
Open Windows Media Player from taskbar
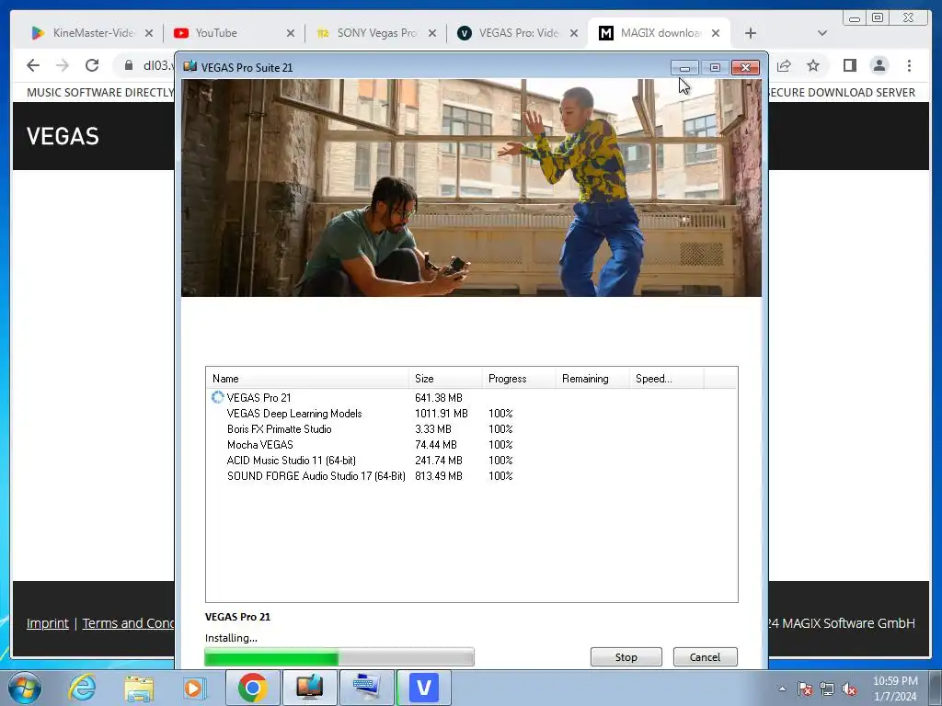(x=193, y=688)
